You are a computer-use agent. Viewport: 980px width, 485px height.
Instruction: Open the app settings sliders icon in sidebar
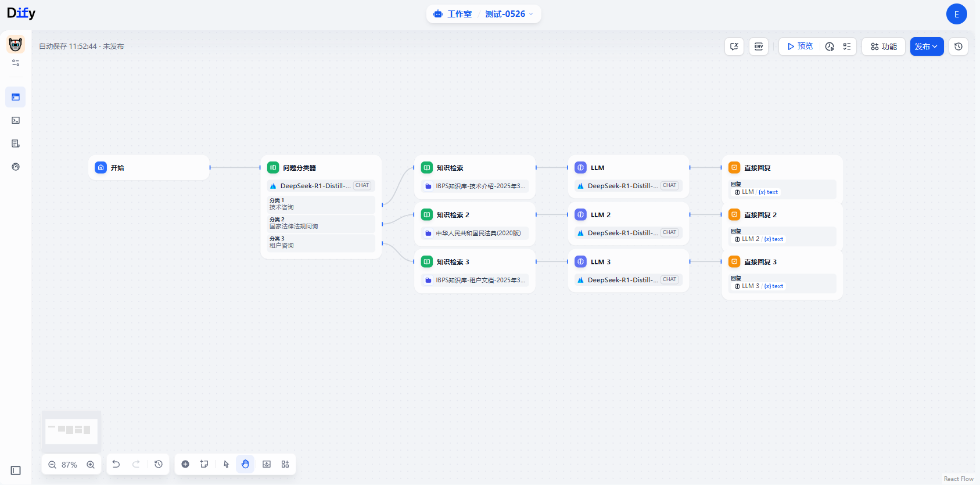tap(16, 63)
